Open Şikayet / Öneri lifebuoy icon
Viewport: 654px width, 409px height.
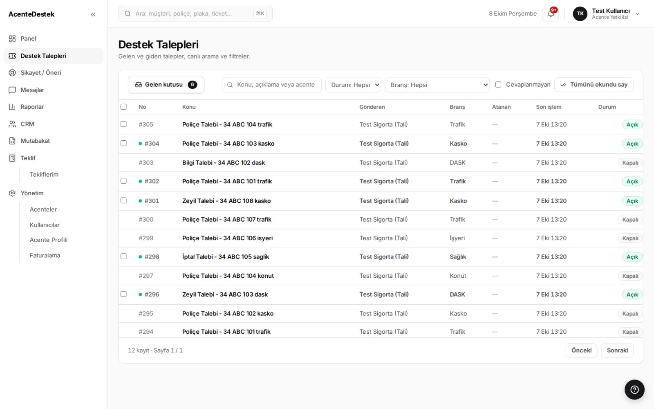[12, 73]
